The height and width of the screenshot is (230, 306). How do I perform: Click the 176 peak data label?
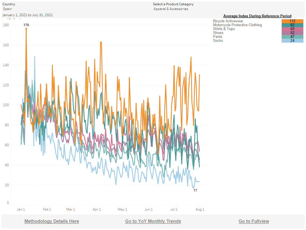(26, 25)
